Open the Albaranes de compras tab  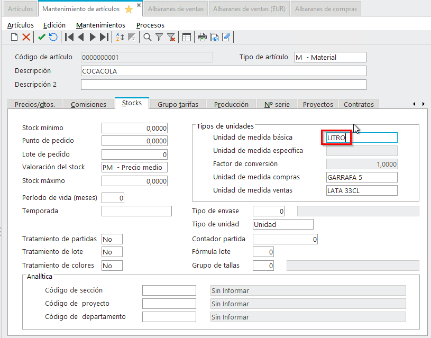click(326, 9)
